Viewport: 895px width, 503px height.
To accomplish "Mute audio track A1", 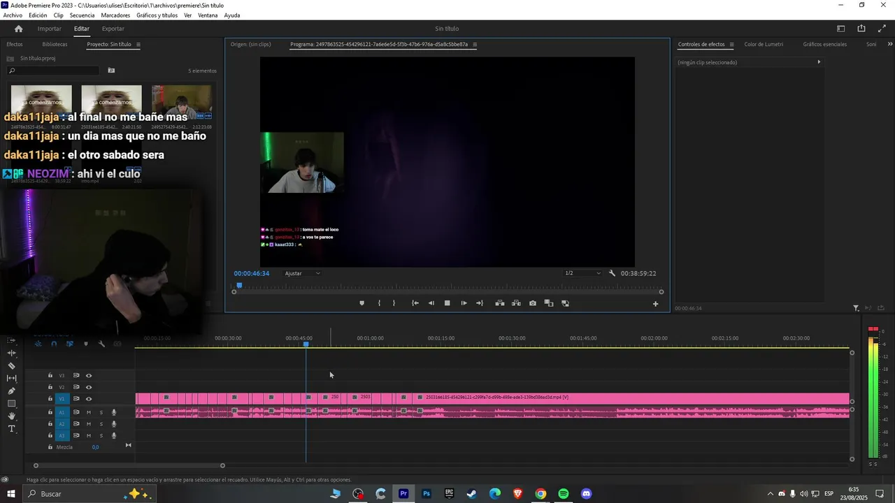I will (89, 413).
